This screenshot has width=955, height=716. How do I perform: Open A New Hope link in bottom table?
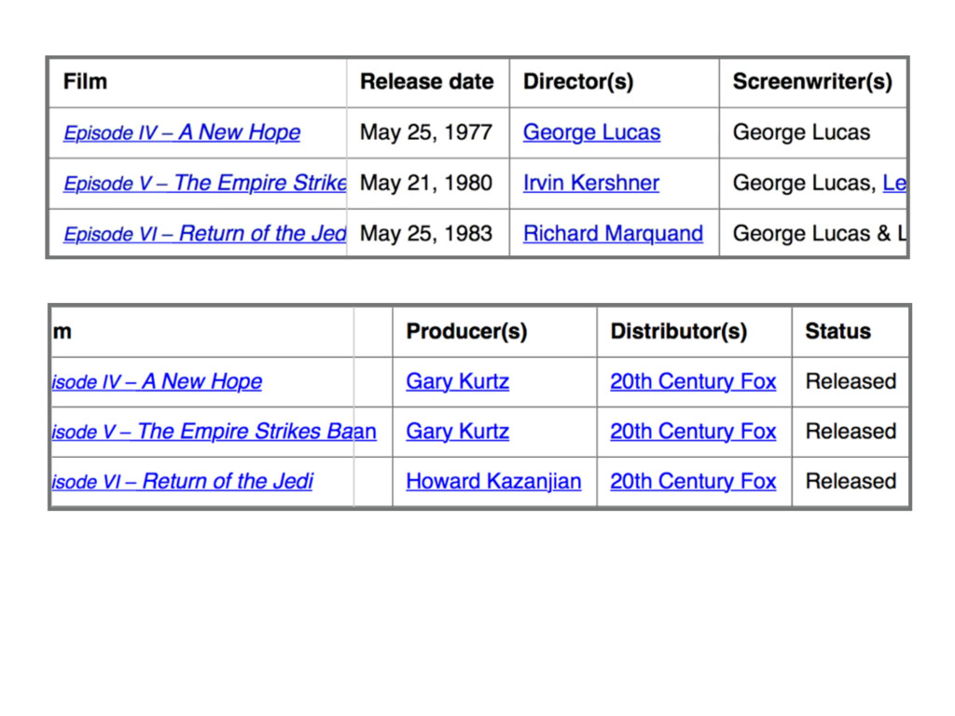[x=157, y=381]
